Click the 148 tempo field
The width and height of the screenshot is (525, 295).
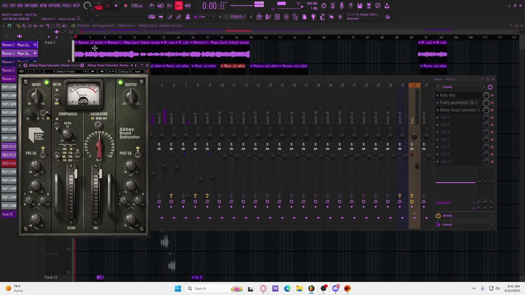137,6
